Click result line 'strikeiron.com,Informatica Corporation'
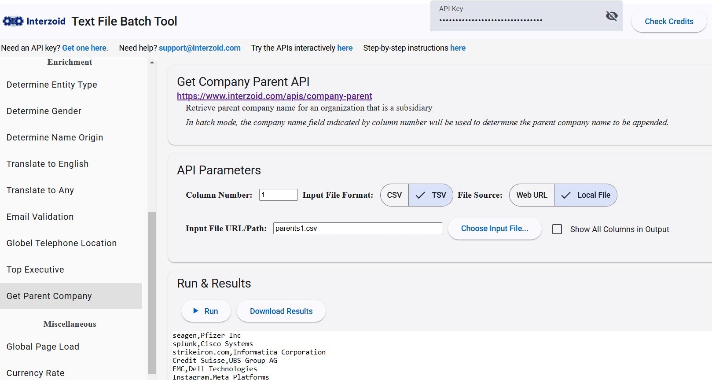The image size is (712, 380). (x=249, y=352)
